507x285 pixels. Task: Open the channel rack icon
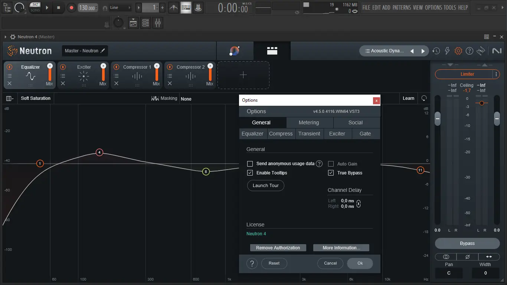[145, 23]
